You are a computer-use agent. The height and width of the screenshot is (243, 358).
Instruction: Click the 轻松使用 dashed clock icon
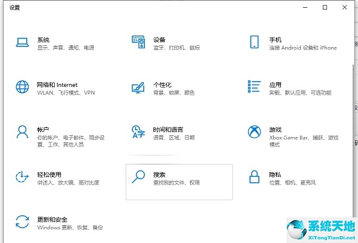pyautogui.click(x=22, y=177)
